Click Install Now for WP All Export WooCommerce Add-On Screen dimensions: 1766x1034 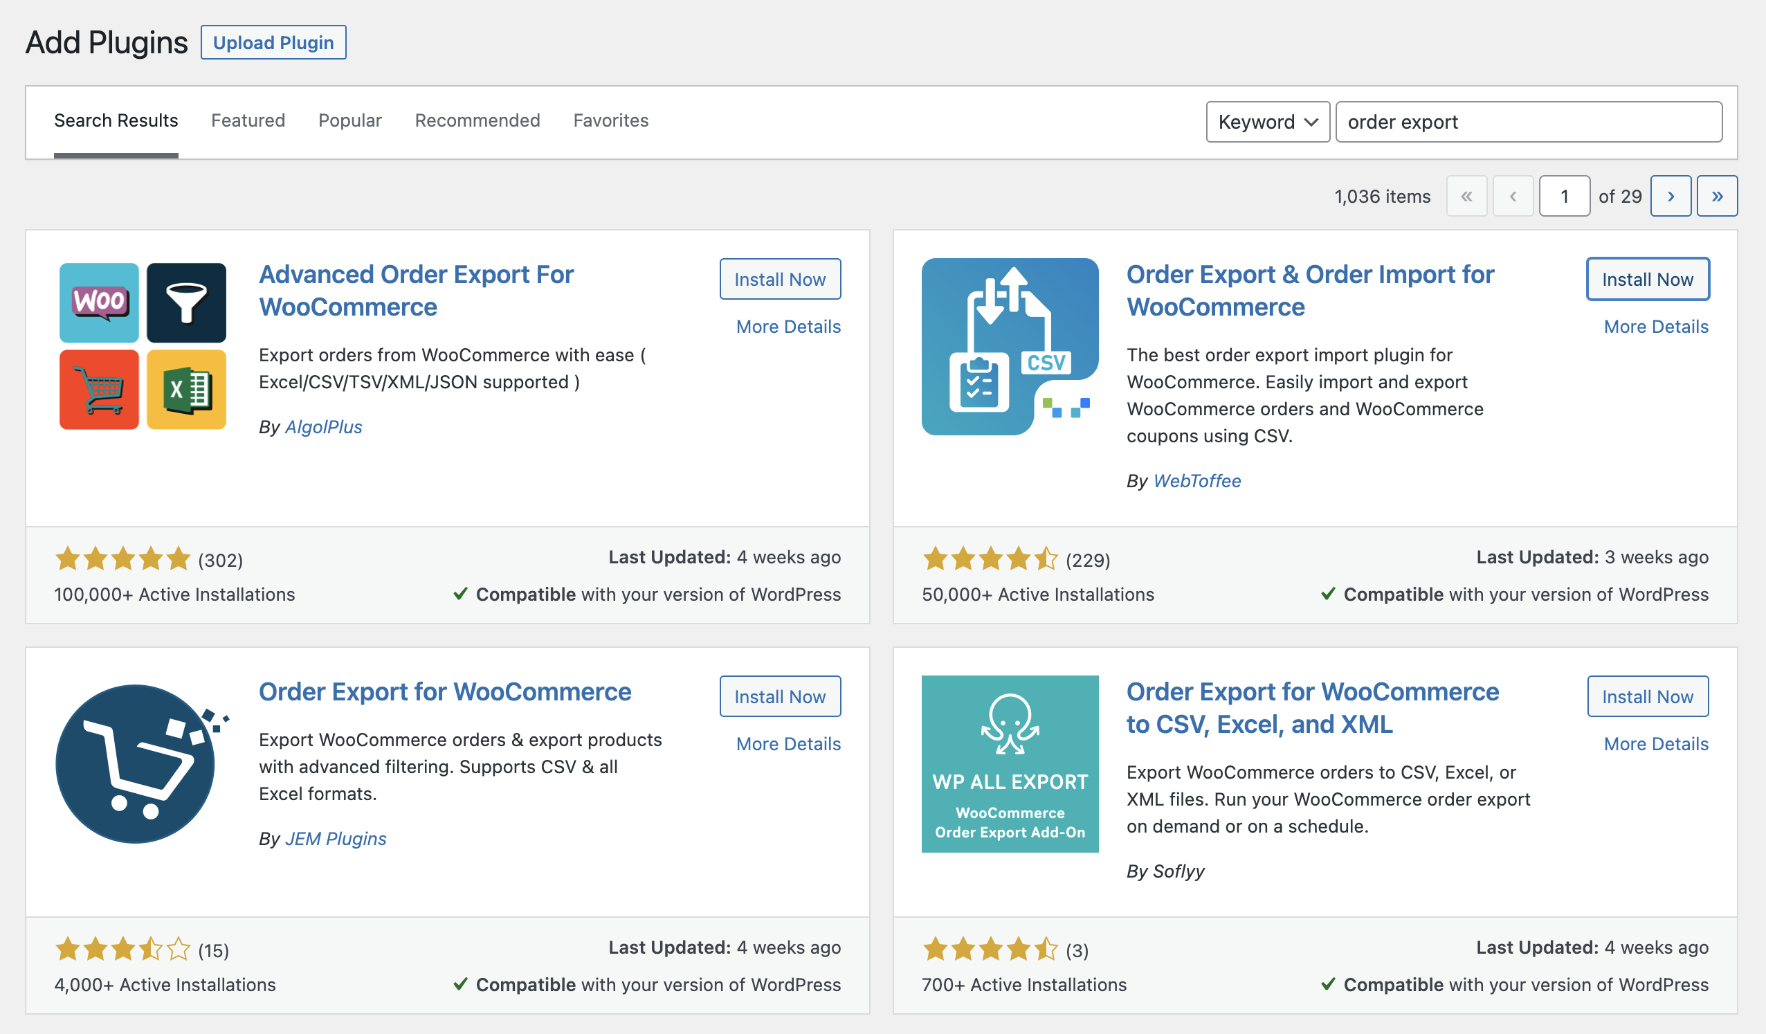click(1648, 696)
